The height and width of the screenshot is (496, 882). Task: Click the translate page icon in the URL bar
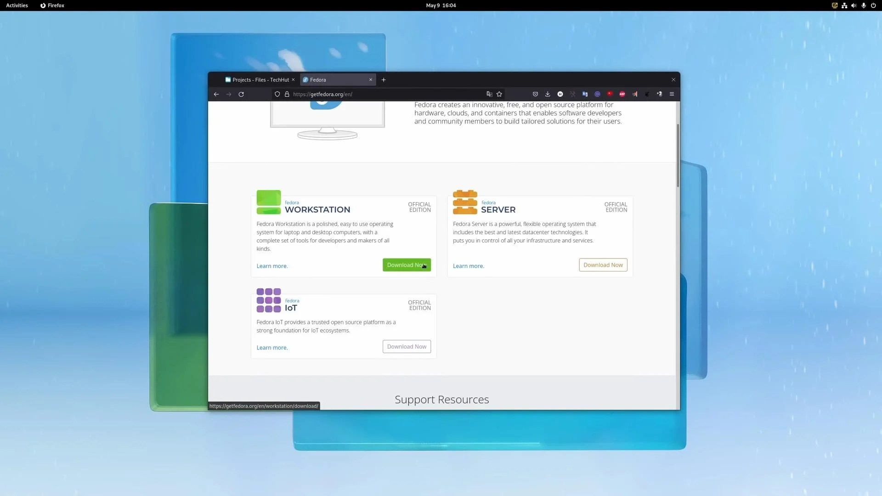click(x=489, y=94)
